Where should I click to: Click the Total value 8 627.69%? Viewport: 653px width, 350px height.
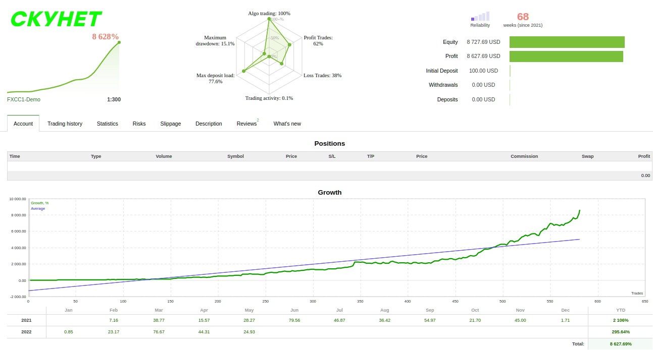click(x=621, y=344)
